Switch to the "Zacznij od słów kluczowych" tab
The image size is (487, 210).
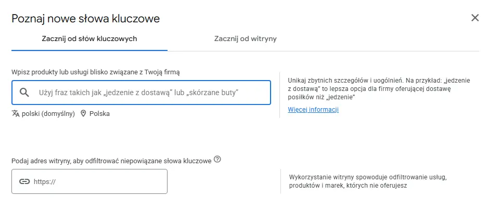click(x=89, y=38)
